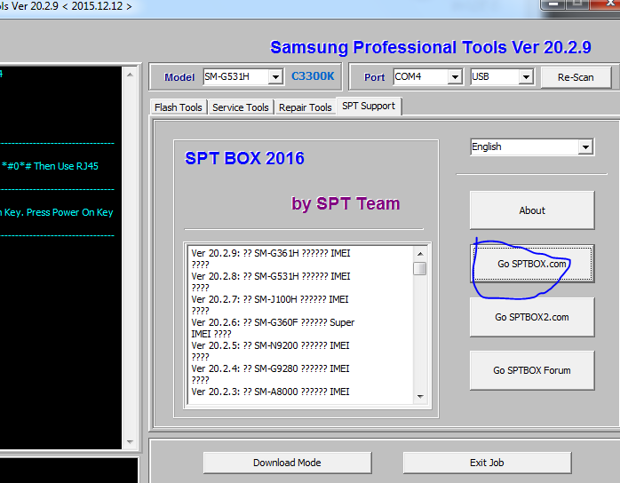Click the Go SPTBOX2.com button
620x483 pixels.
tap(532, 317)
